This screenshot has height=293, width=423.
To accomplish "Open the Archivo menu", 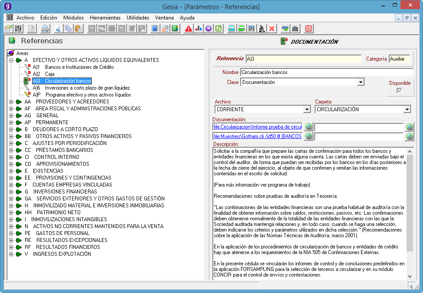I will point(26,18).
